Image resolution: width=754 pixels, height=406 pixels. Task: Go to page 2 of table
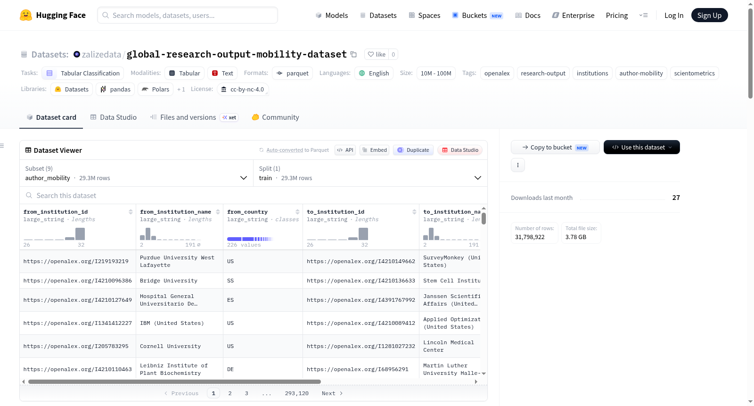(x=230, y=393)
